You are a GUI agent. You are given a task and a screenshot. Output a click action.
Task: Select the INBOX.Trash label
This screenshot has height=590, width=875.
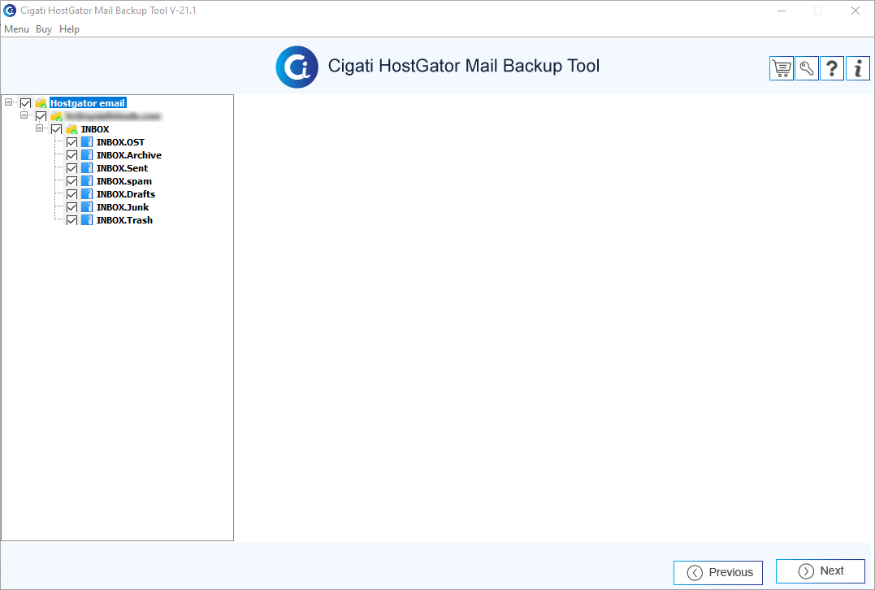pyautogui.click(x=124, y=220)
